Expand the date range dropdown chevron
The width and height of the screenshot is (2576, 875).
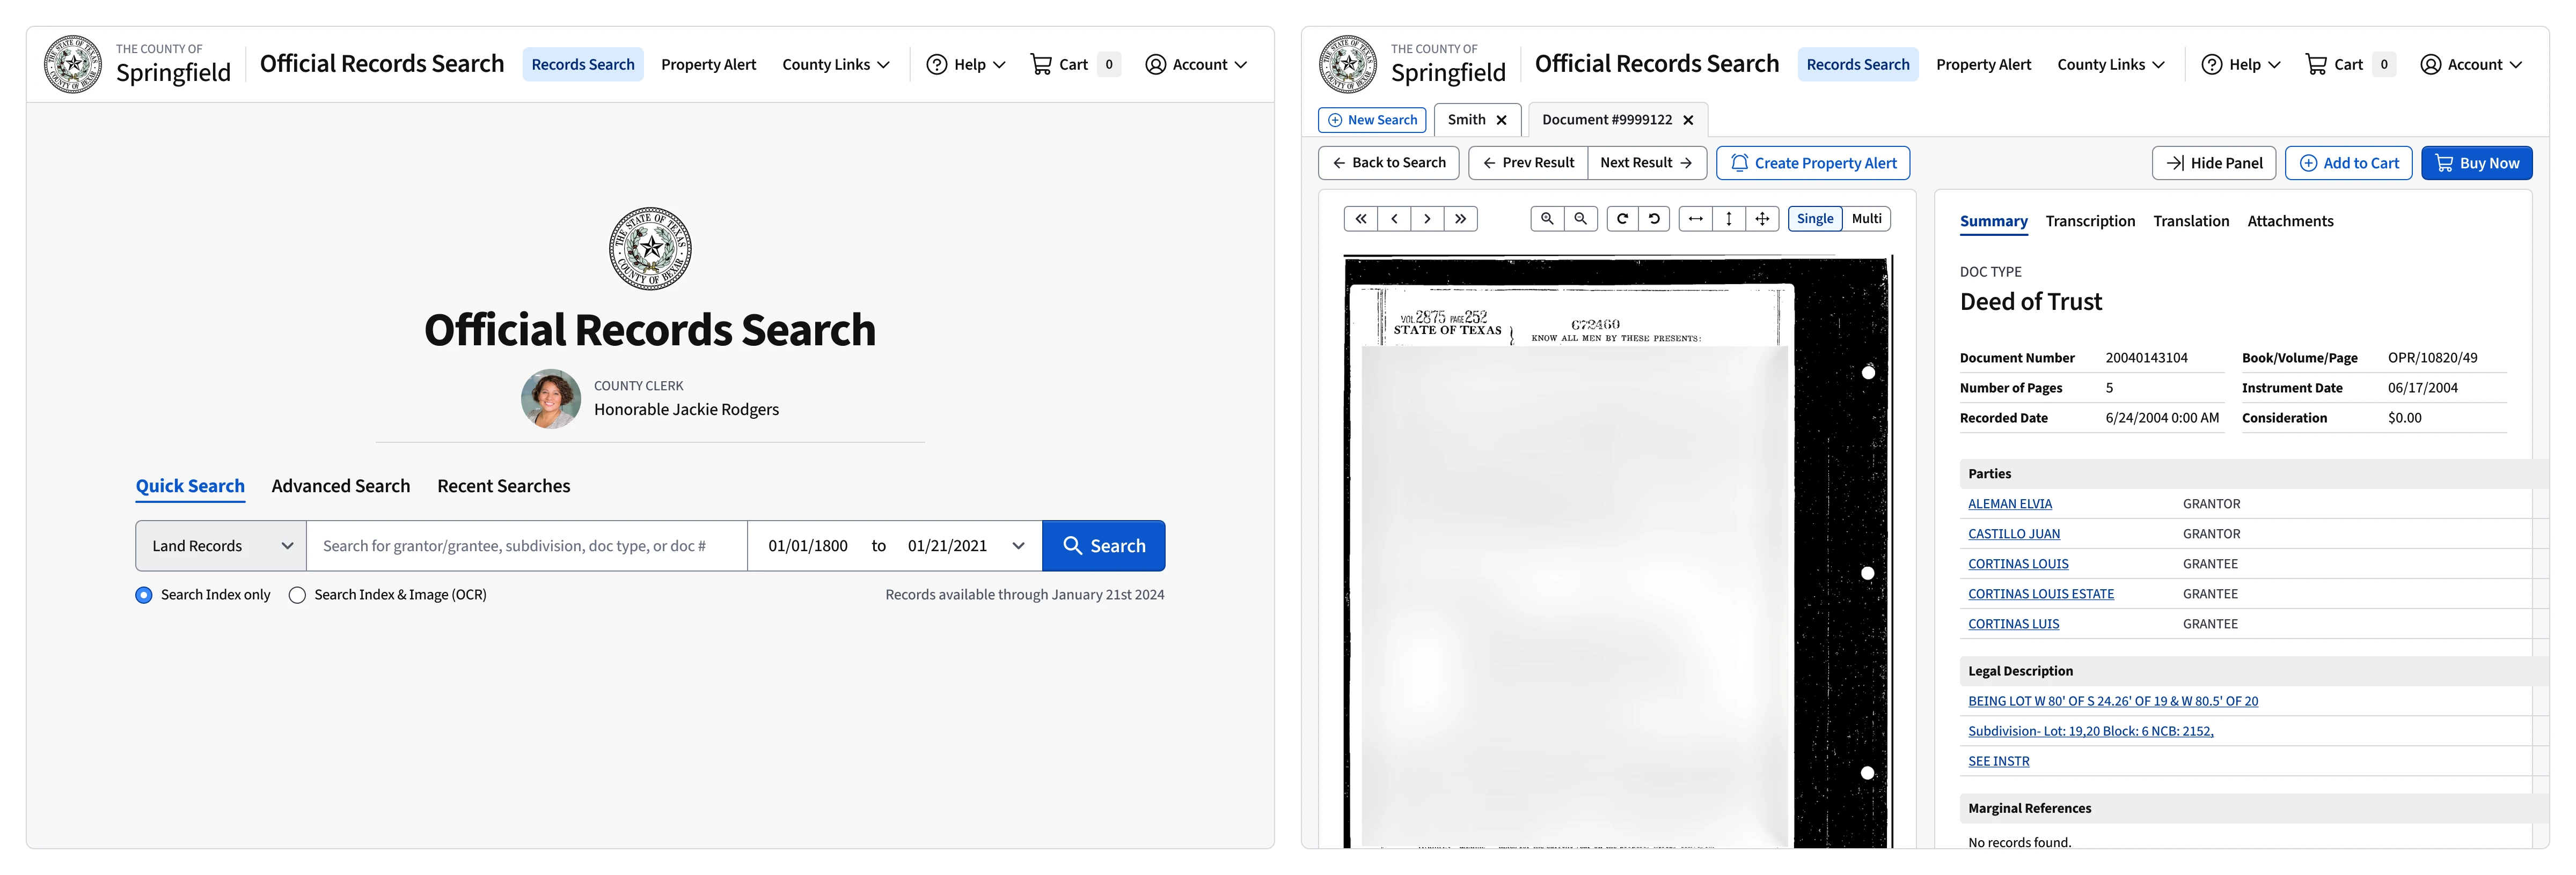[x=1018, y=546]
